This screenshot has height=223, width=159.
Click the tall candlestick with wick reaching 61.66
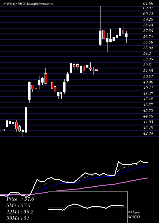point(100,26)
